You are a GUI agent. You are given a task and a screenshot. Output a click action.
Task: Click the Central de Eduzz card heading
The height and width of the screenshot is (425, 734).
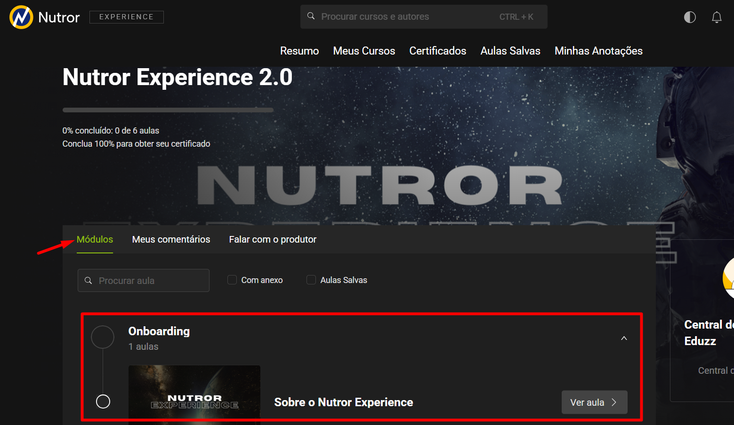(709, 333)
